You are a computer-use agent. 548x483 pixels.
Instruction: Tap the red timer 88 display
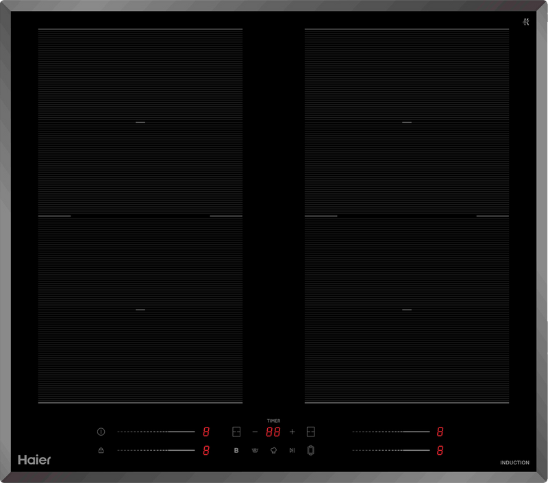pos(273,432)
